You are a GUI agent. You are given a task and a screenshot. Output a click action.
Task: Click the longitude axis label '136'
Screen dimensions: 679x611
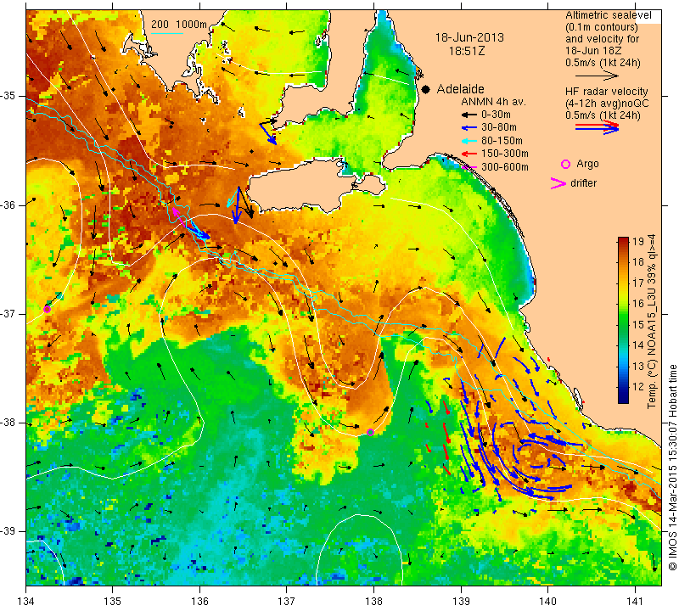[x=199, y=602]
